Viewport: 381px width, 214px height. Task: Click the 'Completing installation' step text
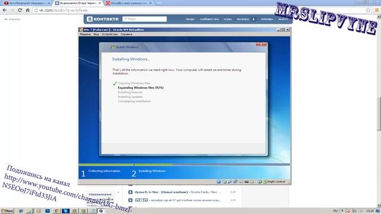[x=135, y=101]
